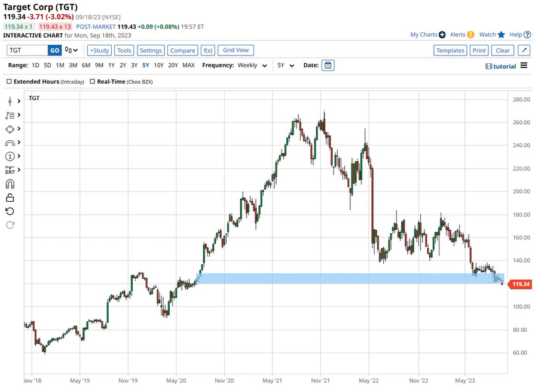Click the GO button
Screen dimensions: 538x388
point(54,50)
